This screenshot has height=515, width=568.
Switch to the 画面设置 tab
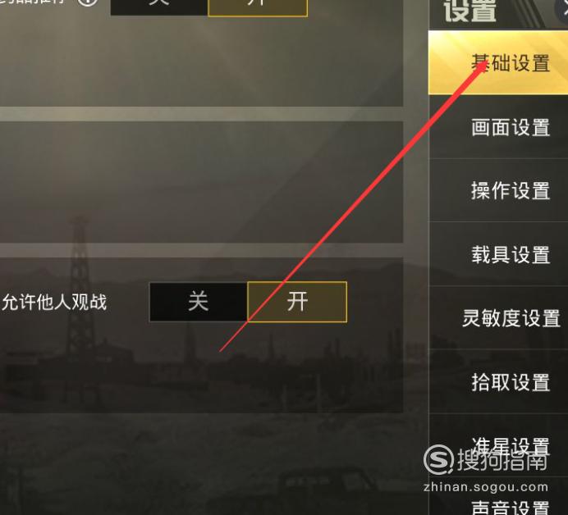(x=498, y=127)
